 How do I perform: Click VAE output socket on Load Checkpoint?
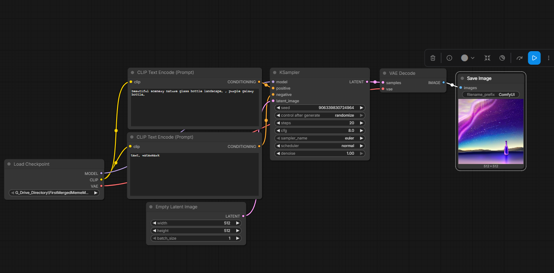(101, 186)
